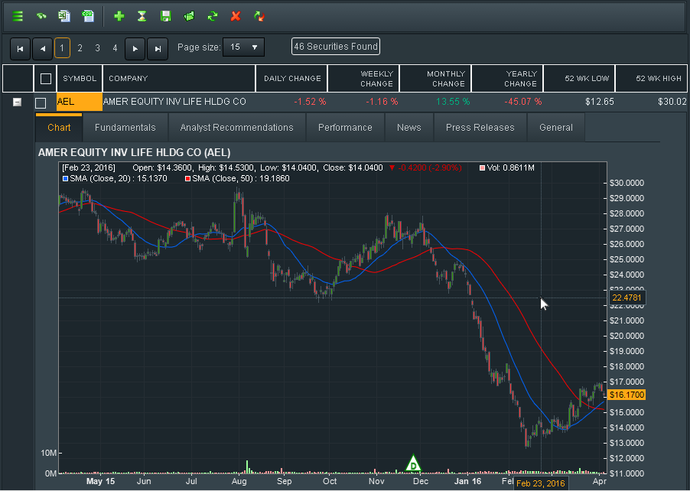Click the green list menu icon
Viewport: 690px width, 491px height.
pyautogui.click(x=18, y=15)
